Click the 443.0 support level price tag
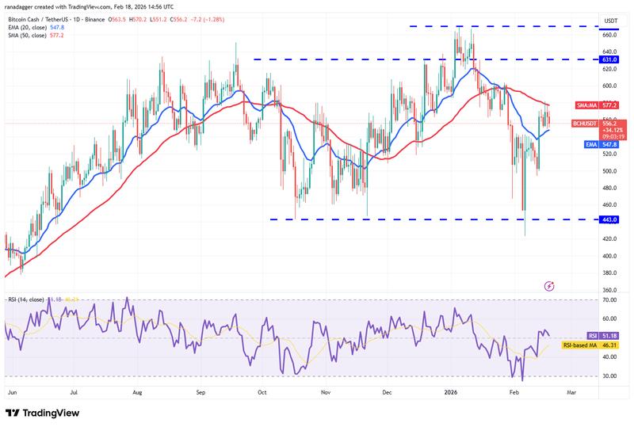The width and height of the screenshot is (634, 427). pyautogui.click(x=611, y=219)
